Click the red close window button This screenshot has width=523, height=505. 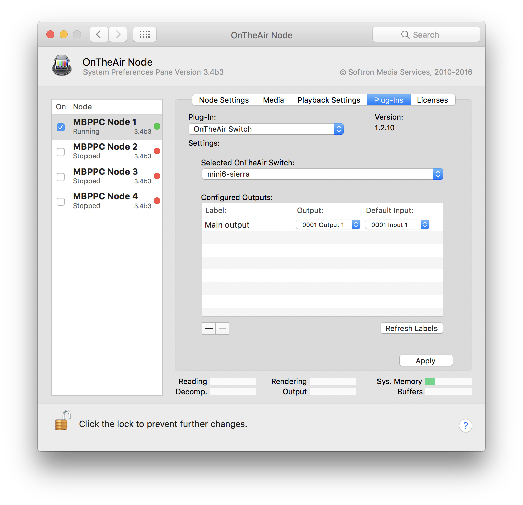coord(50,34)
